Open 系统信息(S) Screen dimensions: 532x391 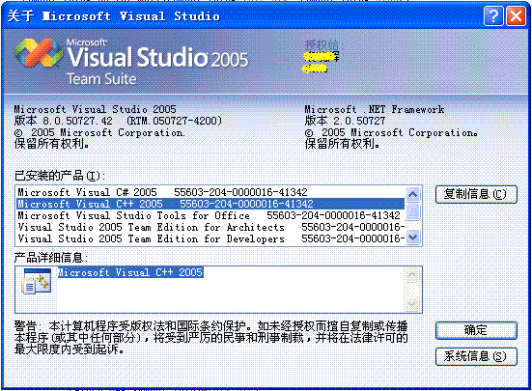click(476, 356)
